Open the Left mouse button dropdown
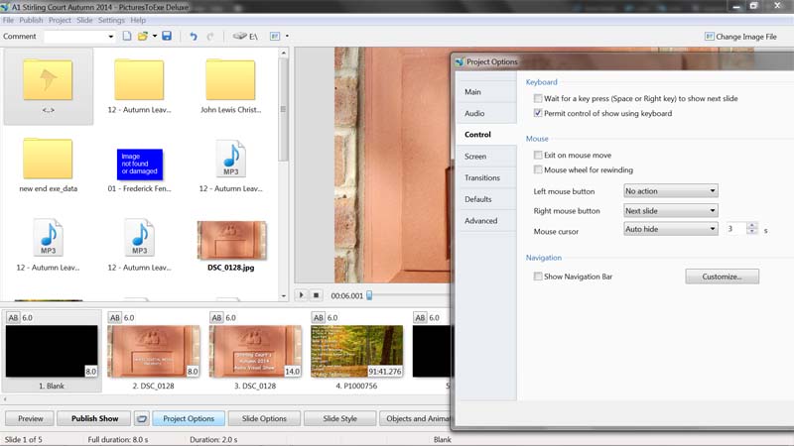The image size is (794, 446). pos(670,191)
